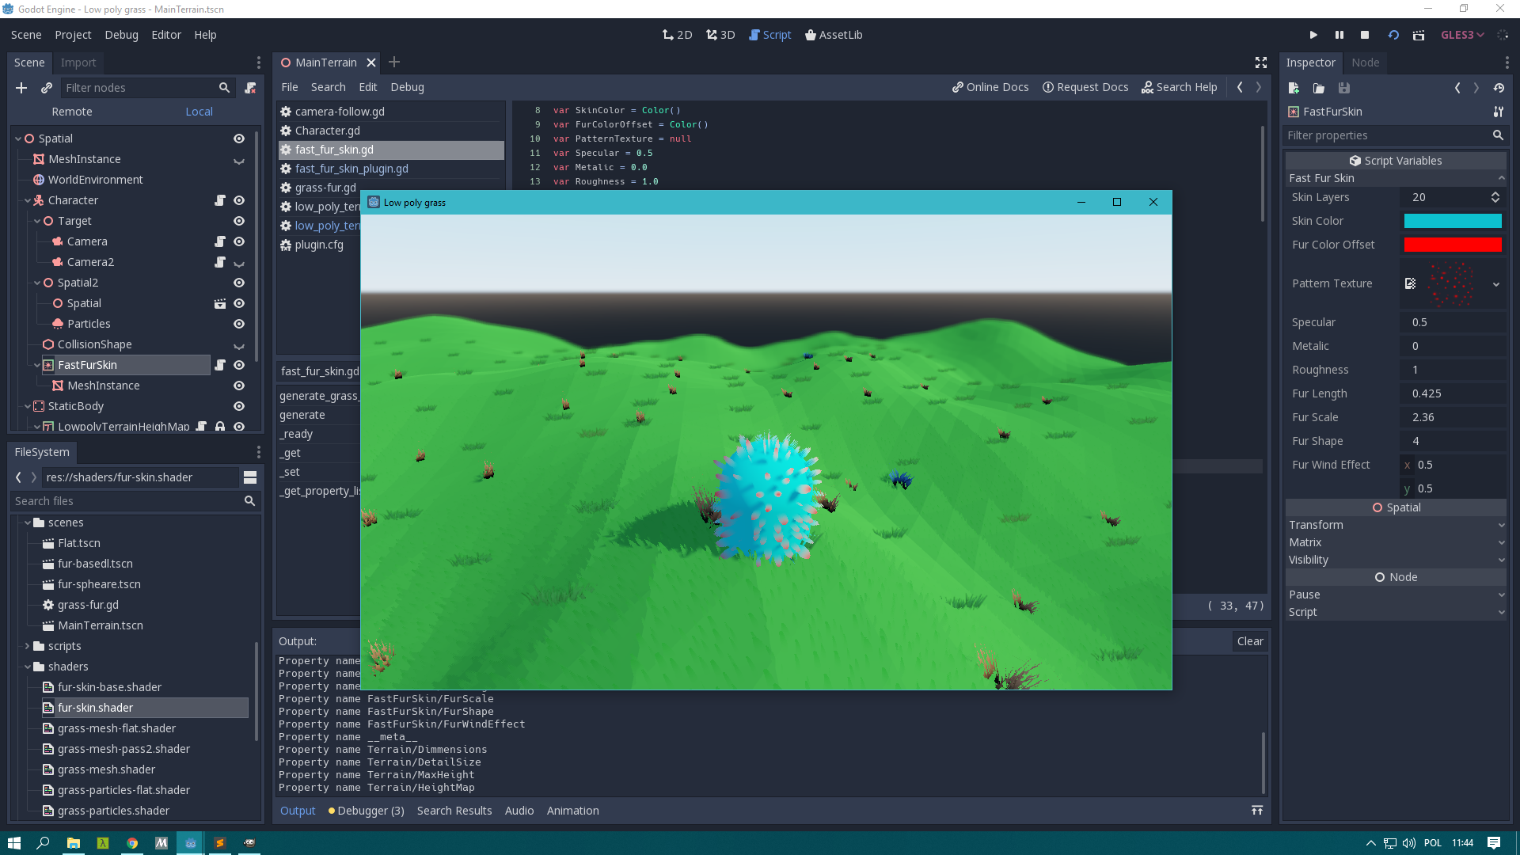Click the Play custom scene clapperboard icon
1520x855 pixels.
[x=1419, y=35]
